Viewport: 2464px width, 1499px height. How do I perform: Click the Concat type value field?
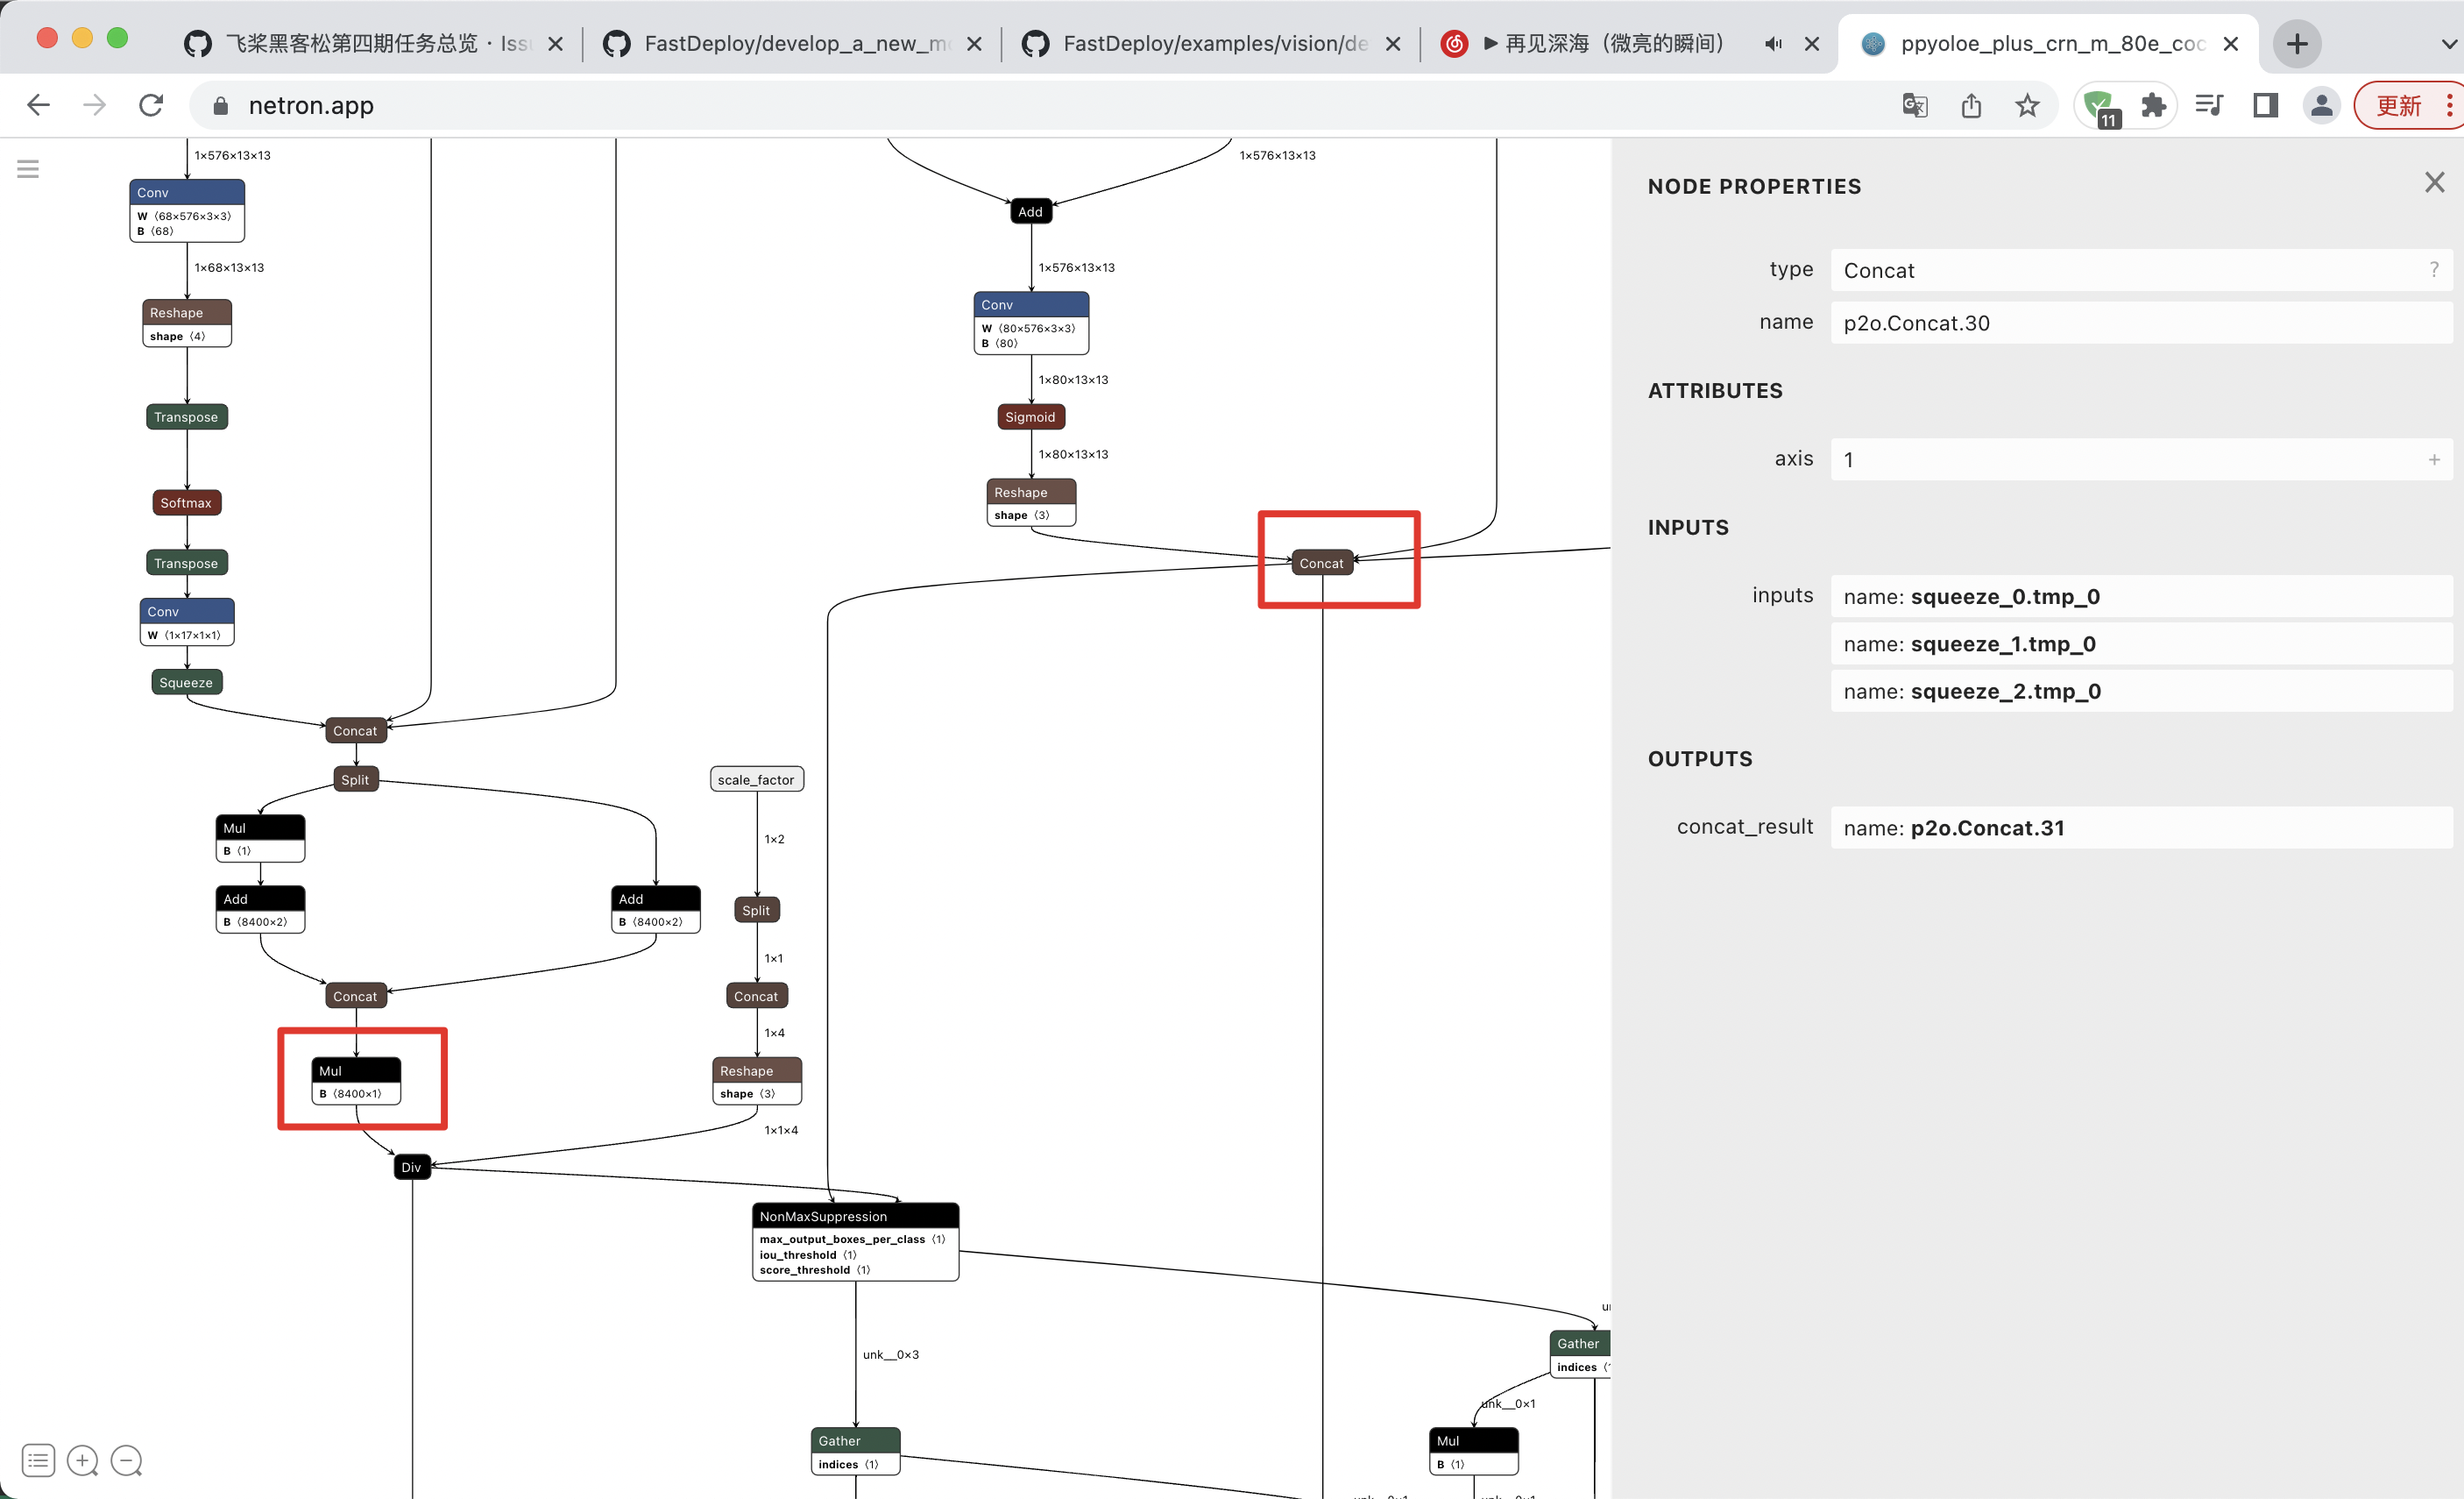coord(2141,270)
